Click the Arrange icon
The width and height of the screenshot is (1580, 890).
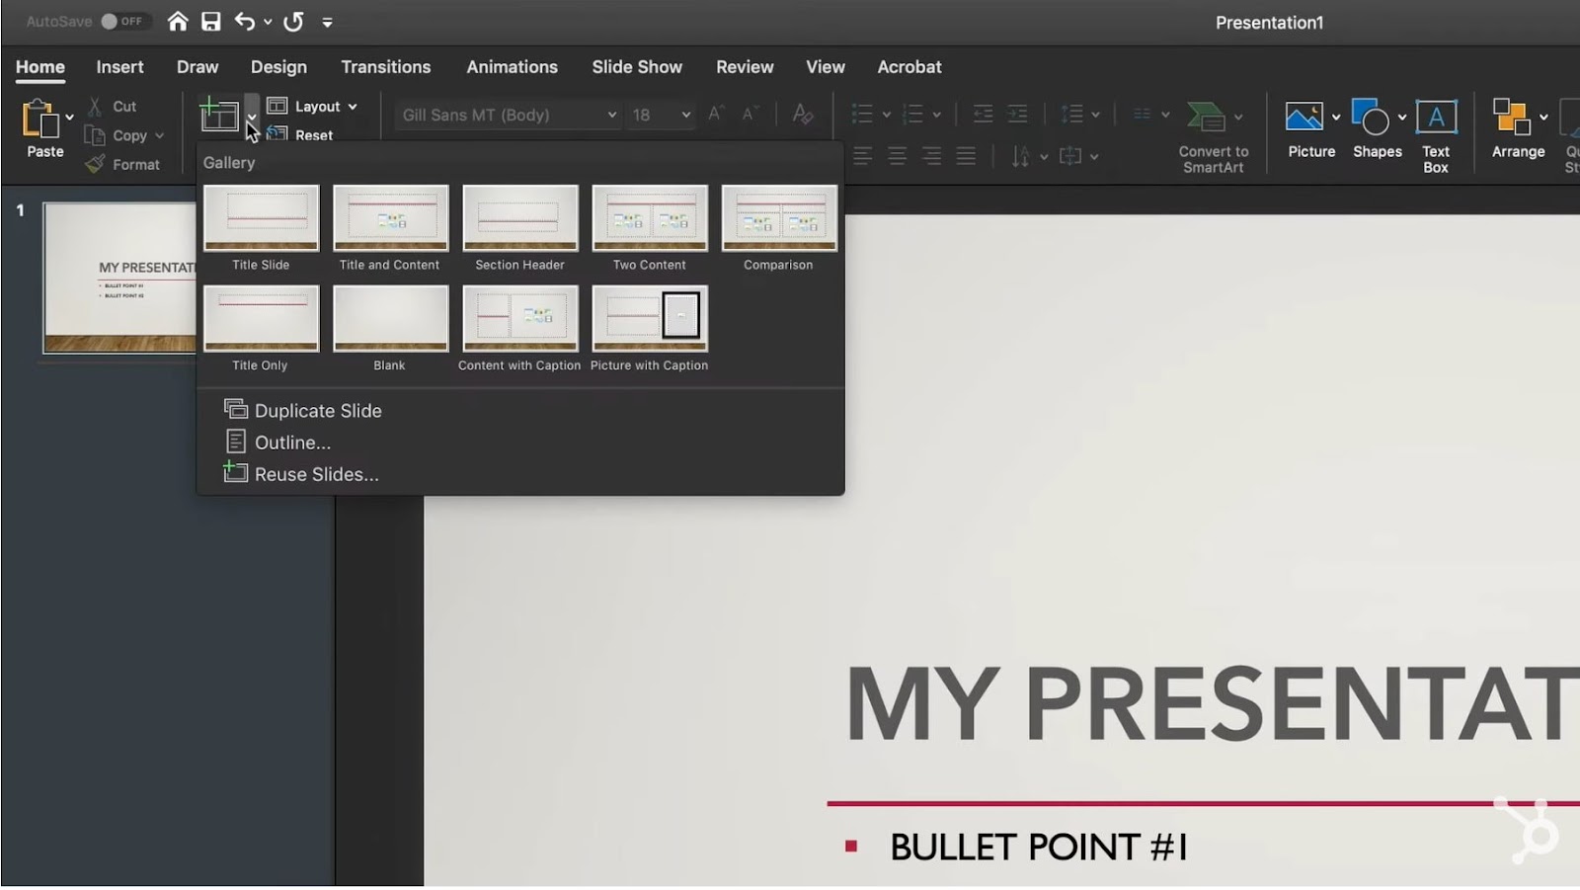[1511, 117]
